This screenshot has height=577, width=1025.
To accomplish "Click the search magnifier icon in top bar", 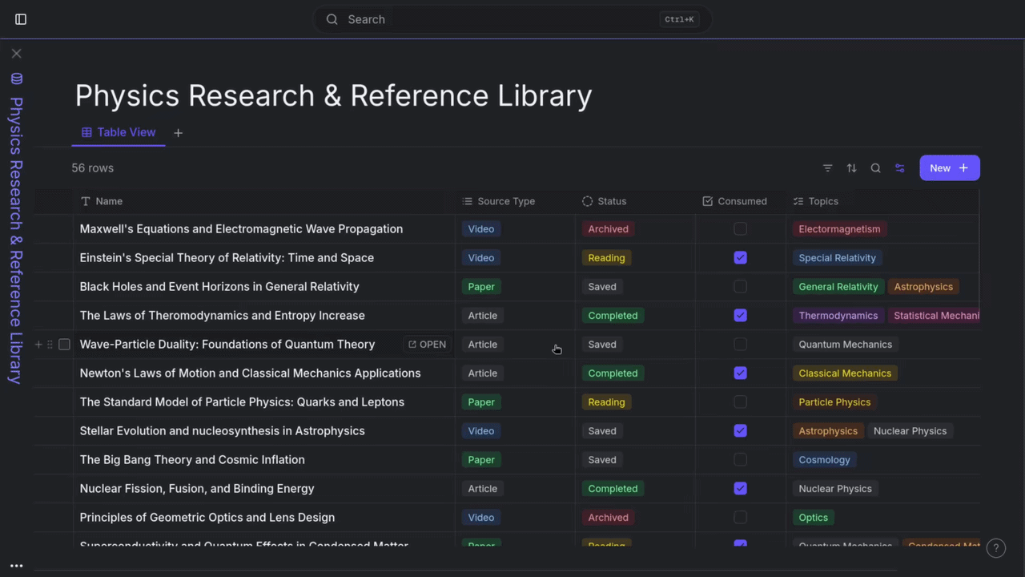I will point(332,19).
